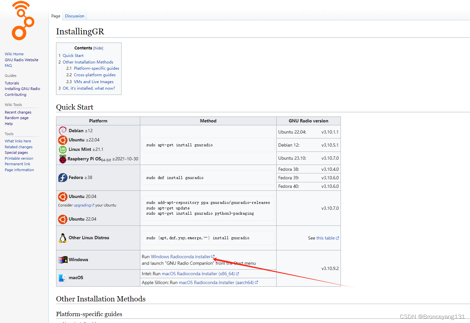The width and height of the screenshot is (470, 323).
Task: Click the Method column header
Action: point(208,121)
